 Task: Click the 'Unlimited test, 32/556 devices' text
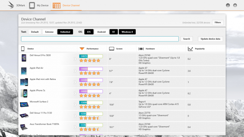[196, 23]
